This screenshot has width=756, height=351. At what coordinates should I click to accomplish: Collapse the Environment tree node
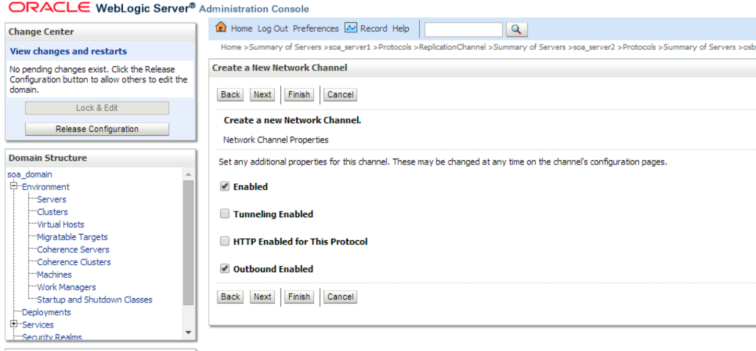tap(14, 186)
